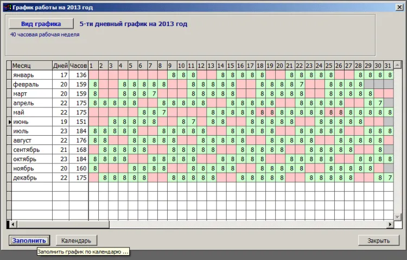Image resolution: width=407 pixels, height=260 pixels.
Task: Click the horizontal scrollbar left arrow
Action: [13, 224]
